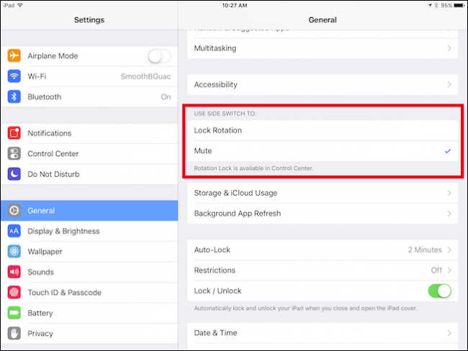Viewport: 468px width, 351px height.
Task: Tap the Do Not Disturb moon icon
Action: pos(14,174)
